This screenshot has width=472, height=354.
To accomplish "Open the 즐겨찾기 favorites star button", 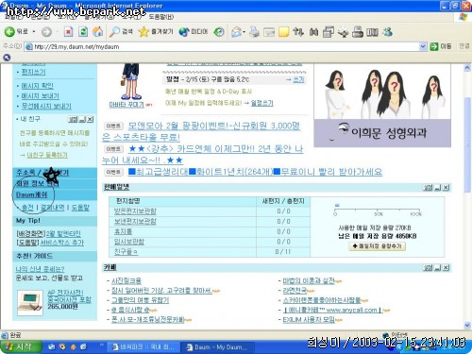I will point(156,31).
